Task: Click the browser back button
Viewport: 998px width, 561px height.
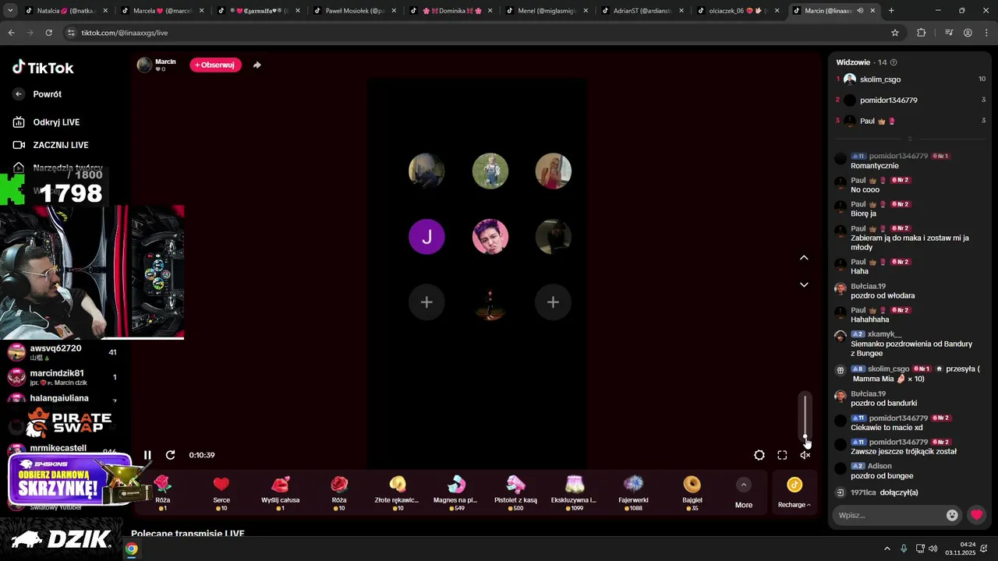Action: 12,33
